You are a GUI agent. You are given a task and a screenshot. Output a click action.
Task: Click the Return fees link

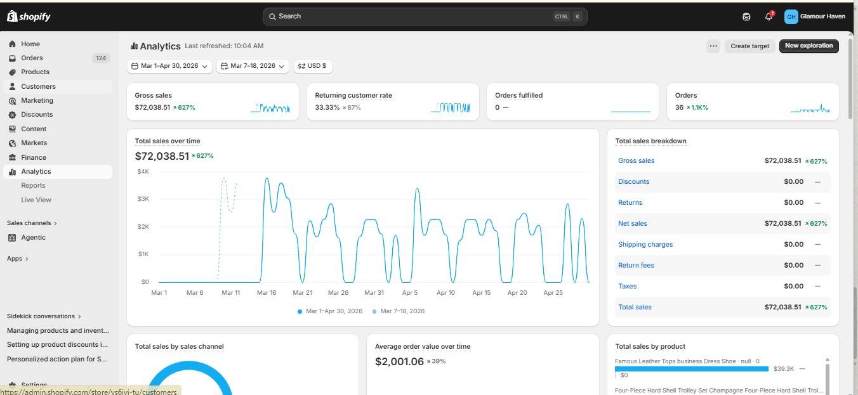coord(636,266)
